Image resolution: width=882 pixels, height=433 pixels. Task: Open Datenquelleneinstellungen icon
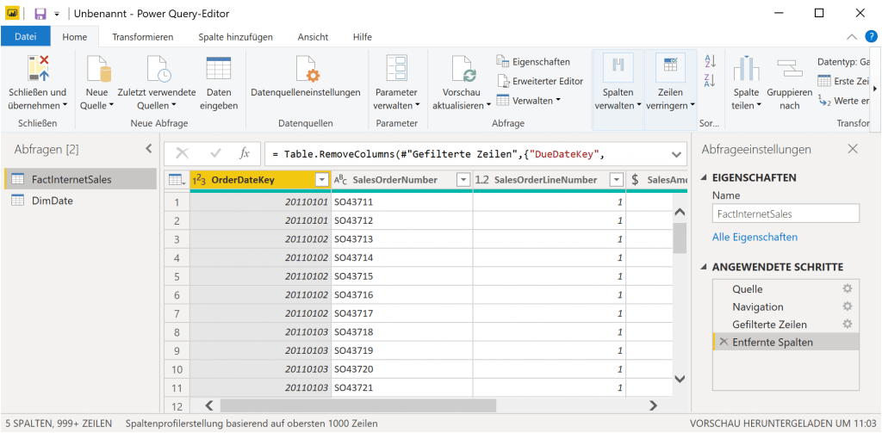point(306,69)
